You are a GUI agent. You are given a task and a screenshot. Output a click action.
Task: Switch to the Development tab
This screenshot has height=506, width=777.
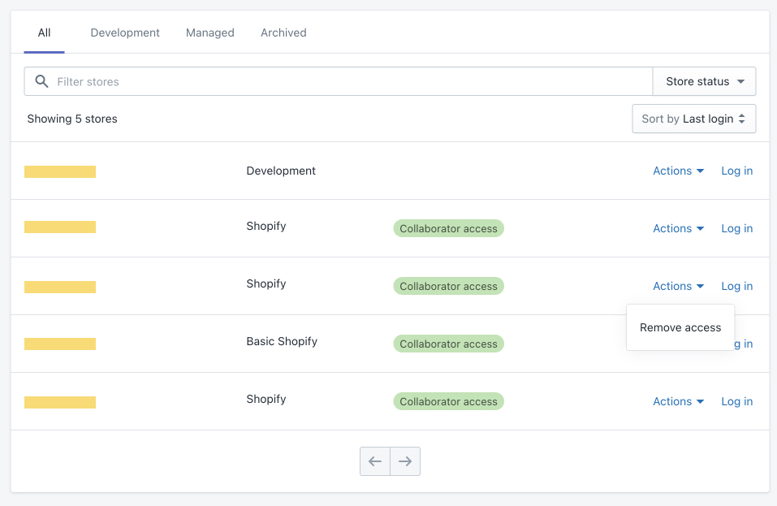[125, 32]
